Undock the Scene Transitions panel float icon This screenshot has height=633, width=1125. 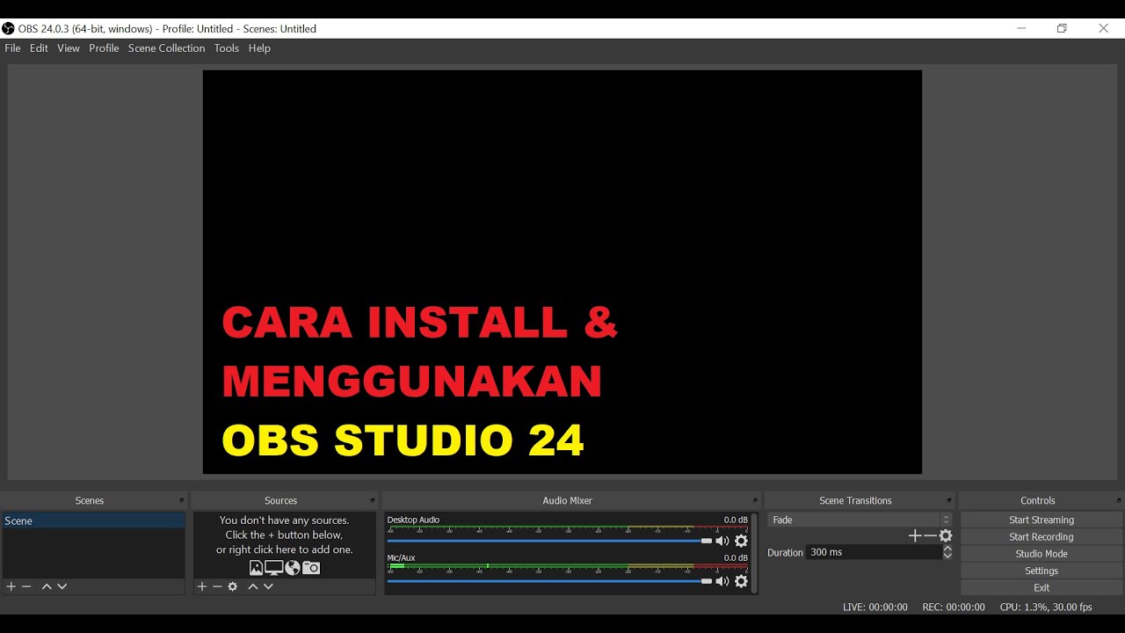pos(949,500)
